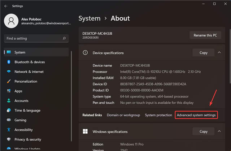This screenshot has height=151, width=231.
Task: Collapse the Device specifications section
Action: pyautogui.click(x=219, y=53)
